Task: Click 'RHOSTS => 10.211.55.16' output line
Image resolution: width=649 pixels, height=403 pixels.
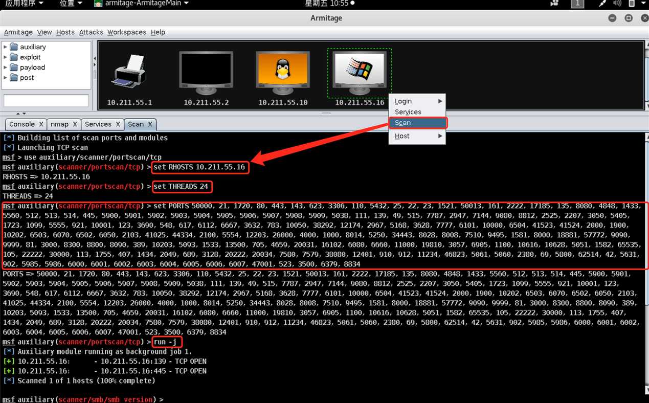Action: 46,177
